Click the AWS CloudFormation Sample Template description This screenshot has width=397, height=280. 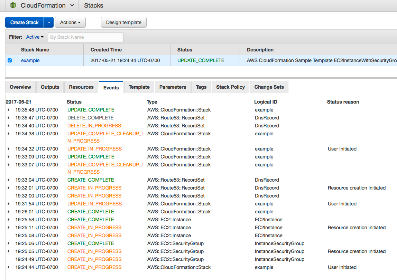[x=322, y=60]
